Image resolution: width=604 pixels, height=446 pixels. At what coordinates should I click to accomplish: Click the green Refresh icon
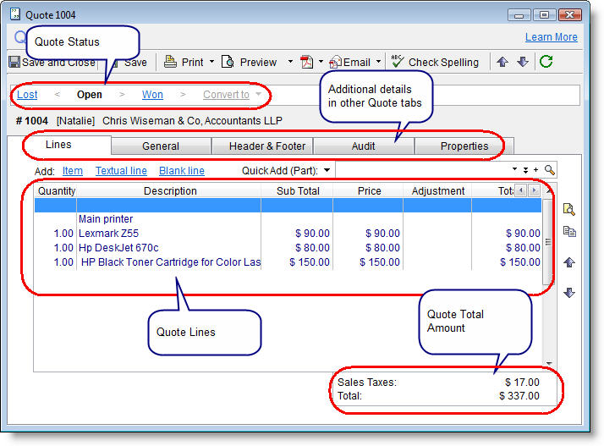pos(546,62)
